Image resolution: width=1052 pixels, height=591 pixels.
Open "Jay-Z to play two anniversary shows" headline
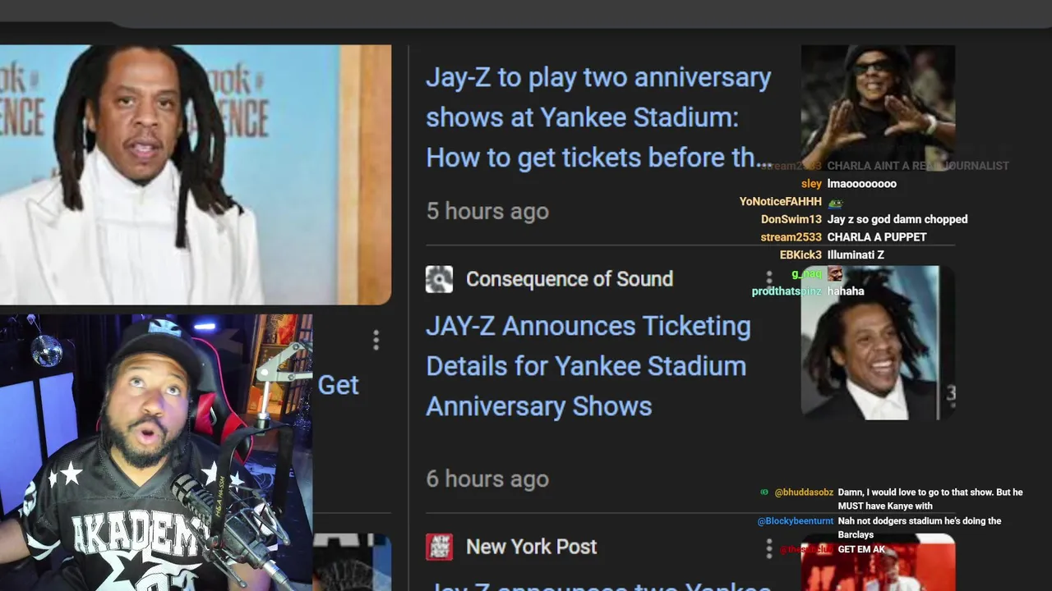[598, 117]
